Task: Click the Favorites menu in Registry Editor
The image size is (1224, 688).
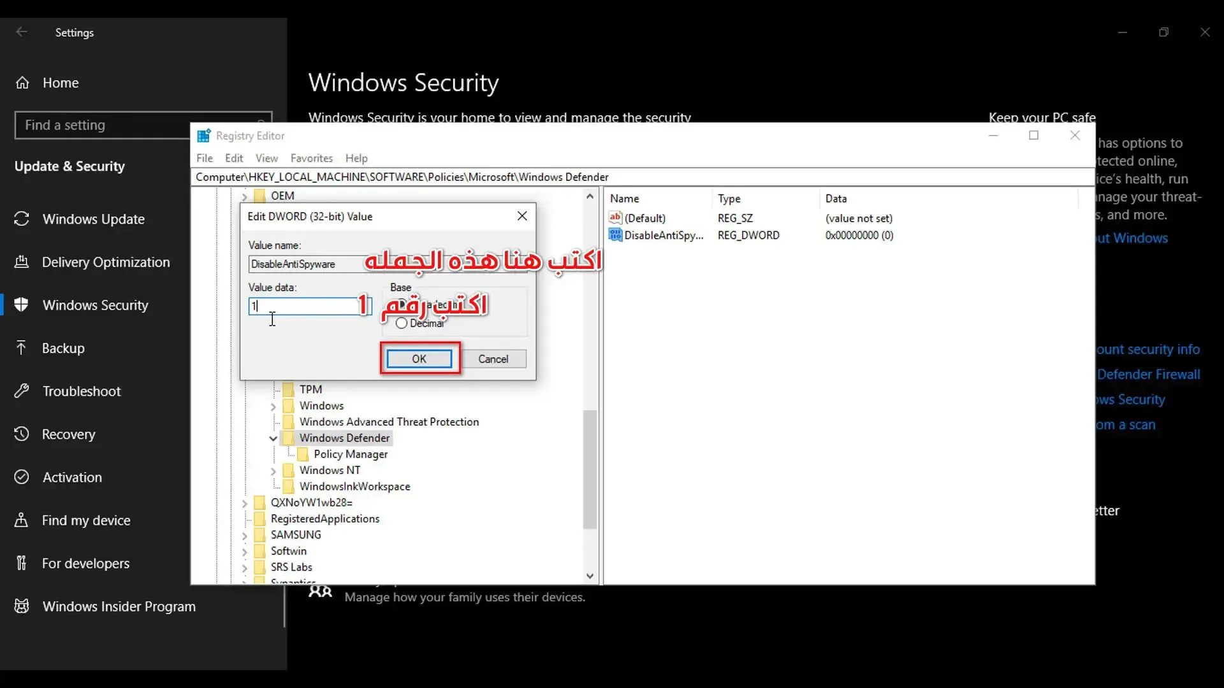Action: [311, 158]
